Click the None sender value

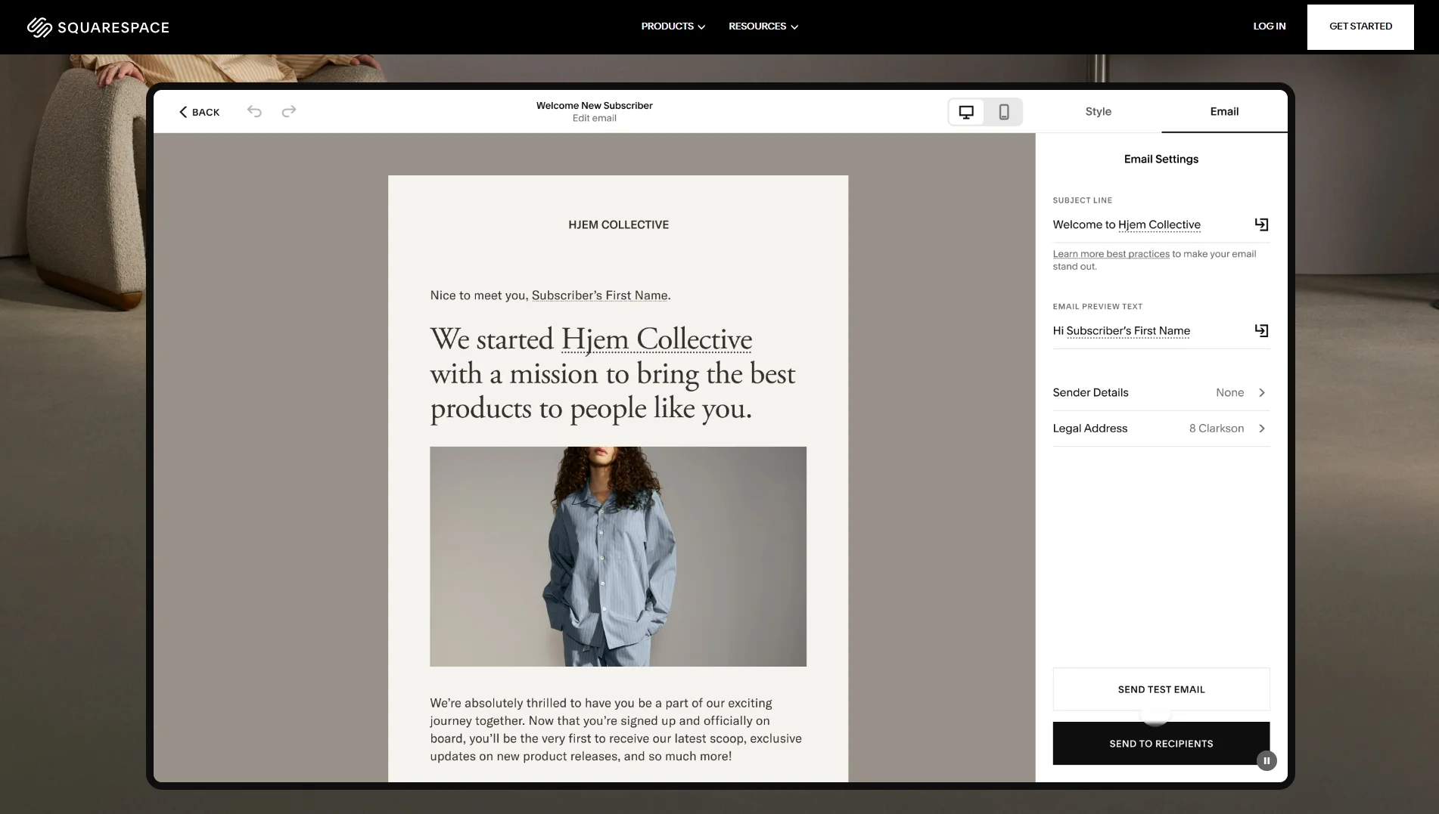[1229, 393]
